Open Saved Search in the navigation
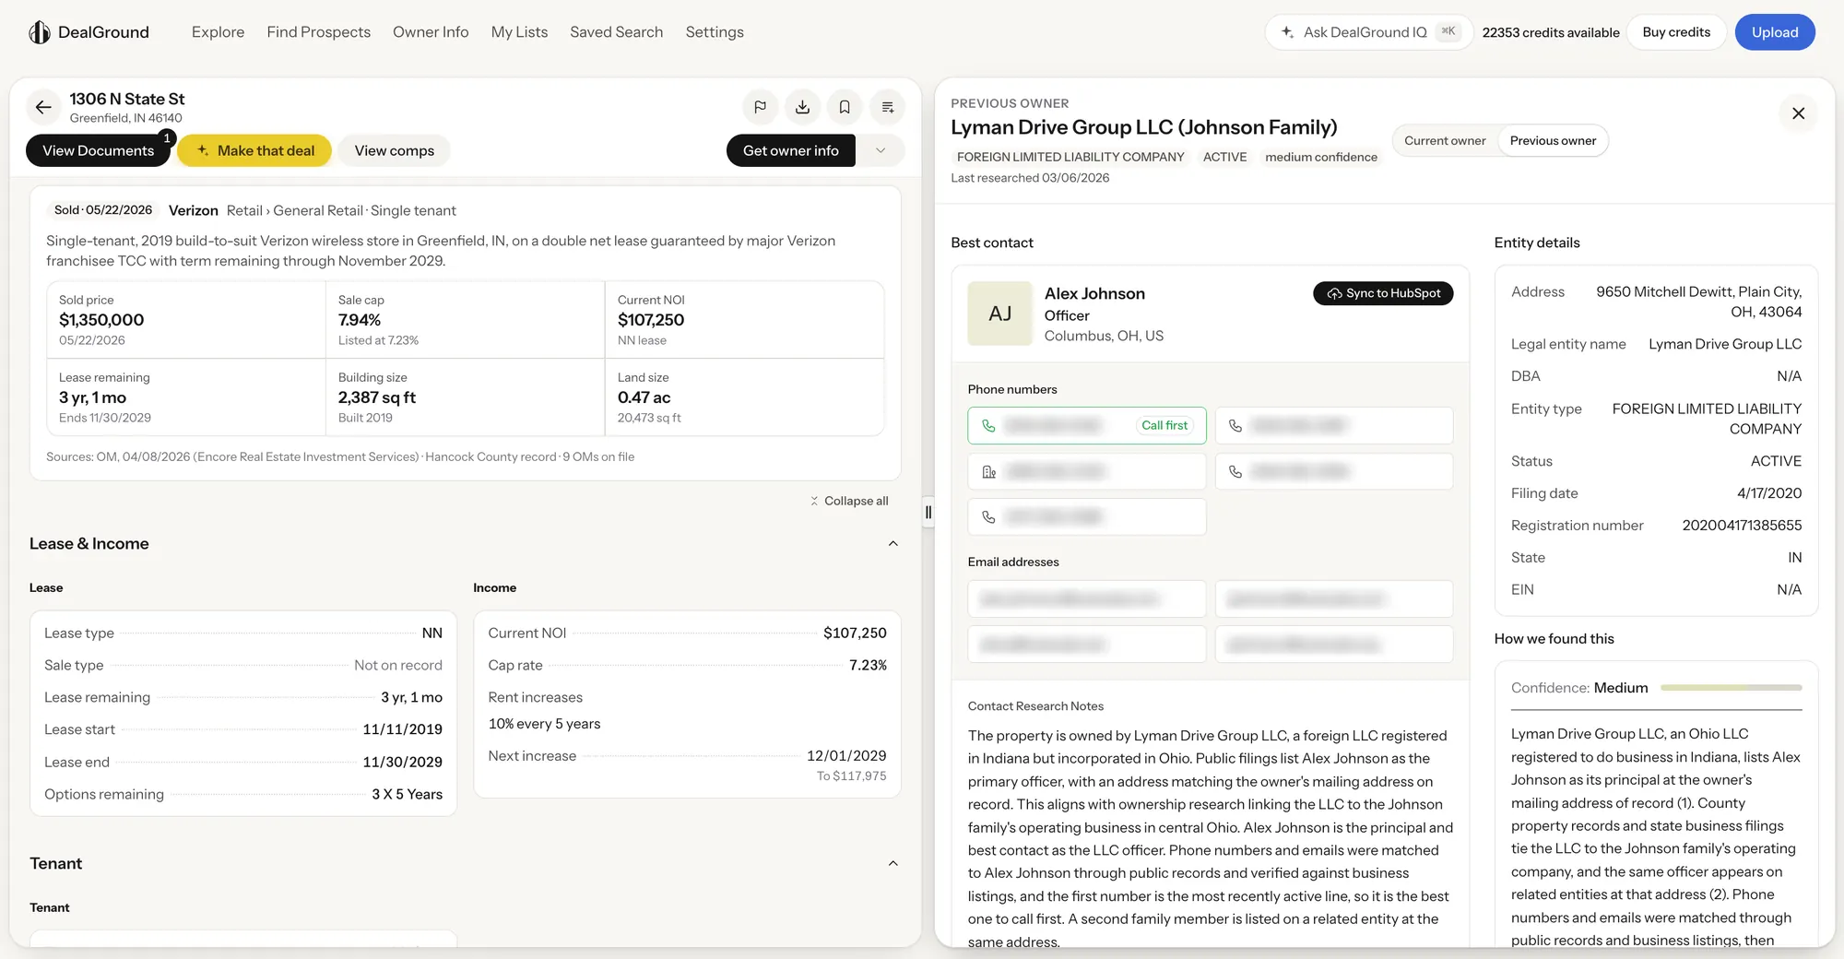Image resolution: width=1844 pixels, height=959 pixels. click(616, 32)
